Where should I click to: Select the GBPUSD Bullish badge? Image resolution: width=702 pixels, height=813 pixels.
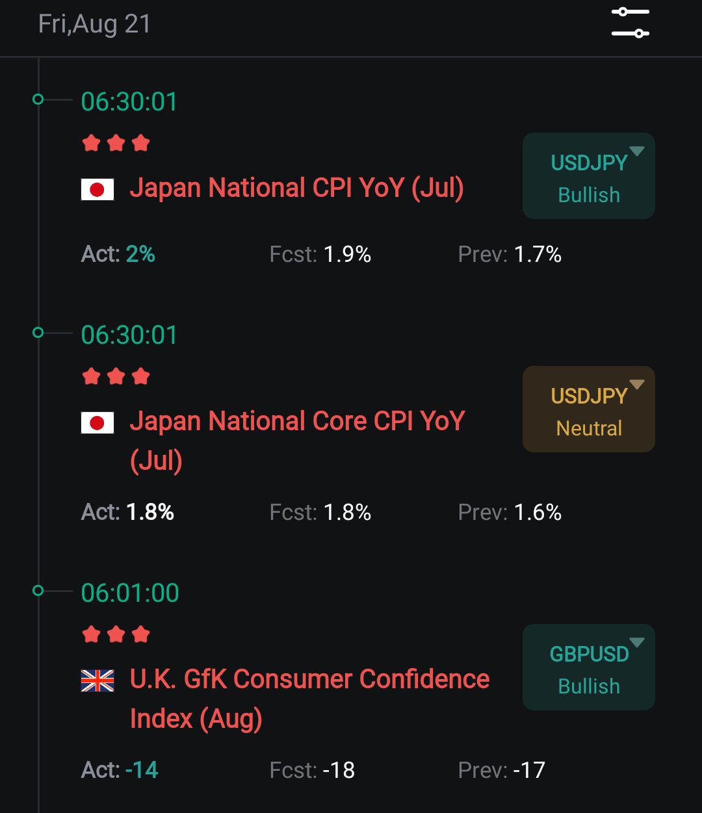[x=589, y=667]
